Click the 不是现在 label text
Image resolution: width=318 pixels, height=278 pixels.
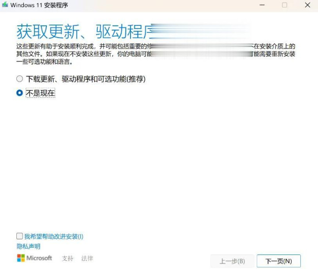pos(40,93)
